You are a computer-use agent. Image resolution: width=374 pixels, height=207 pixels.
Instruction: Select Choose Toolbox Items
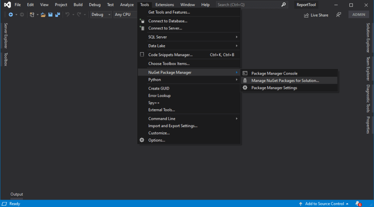point(189,64)
